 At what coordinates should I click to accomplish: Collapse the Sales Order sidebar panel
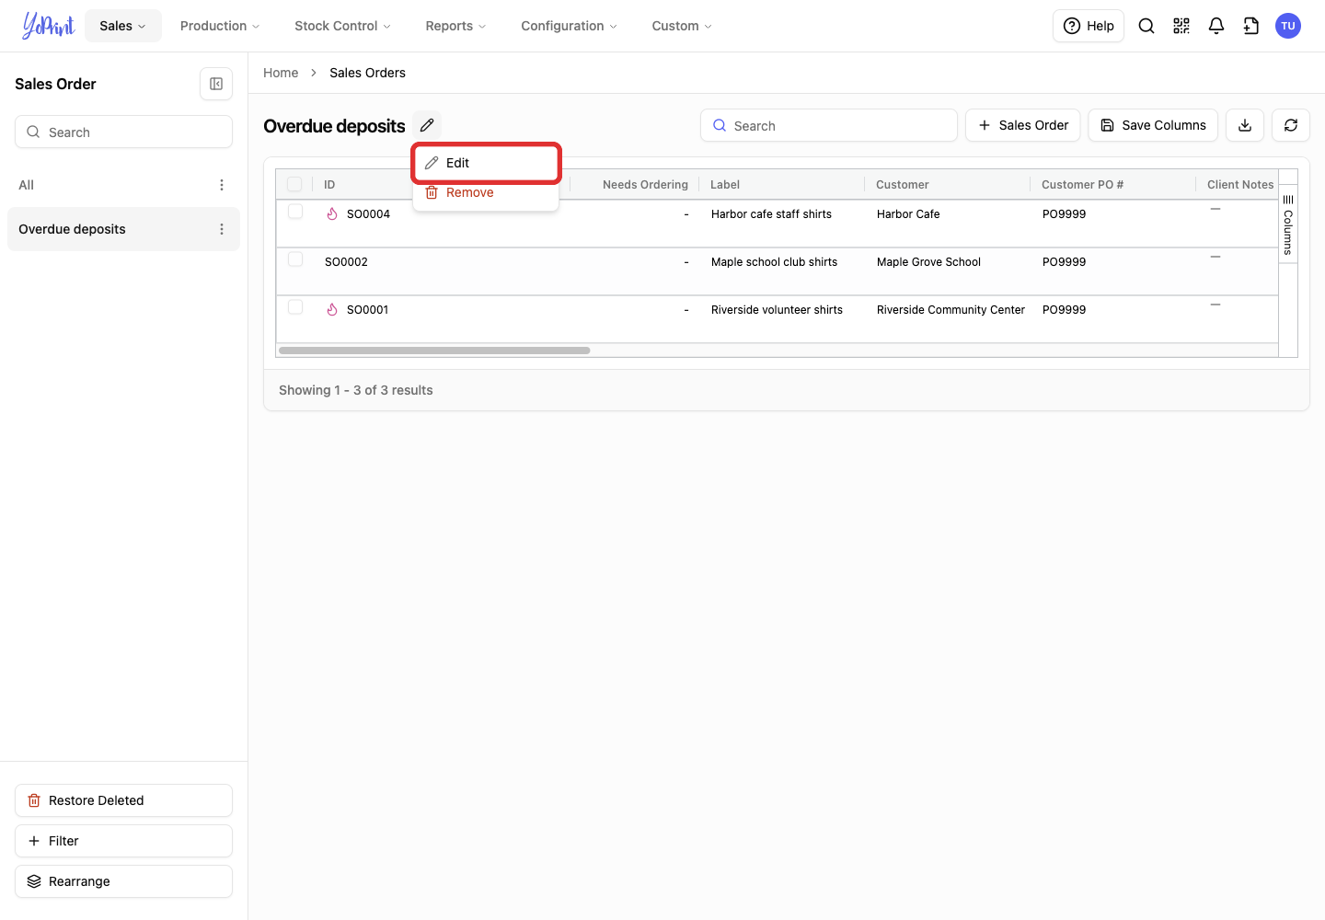[x=216, y=84]
